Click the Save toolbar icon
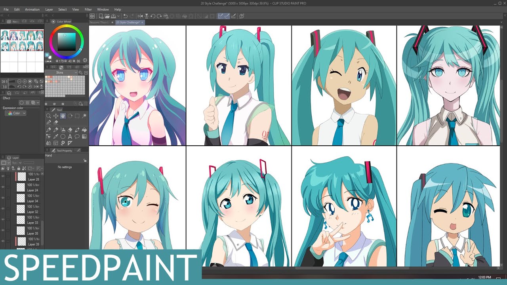This screenshot has width=507, height=285. [x=113, y=16]
